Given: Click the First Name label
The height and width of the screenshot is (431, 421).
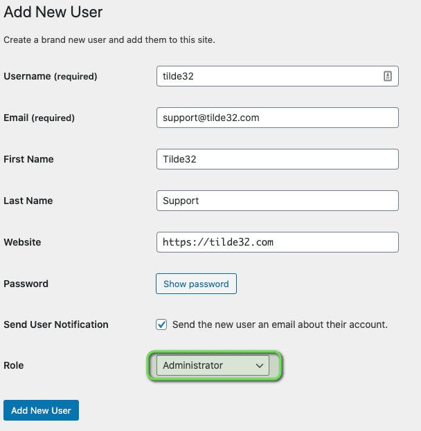Looking at the screenshot, I should point(28,159).
